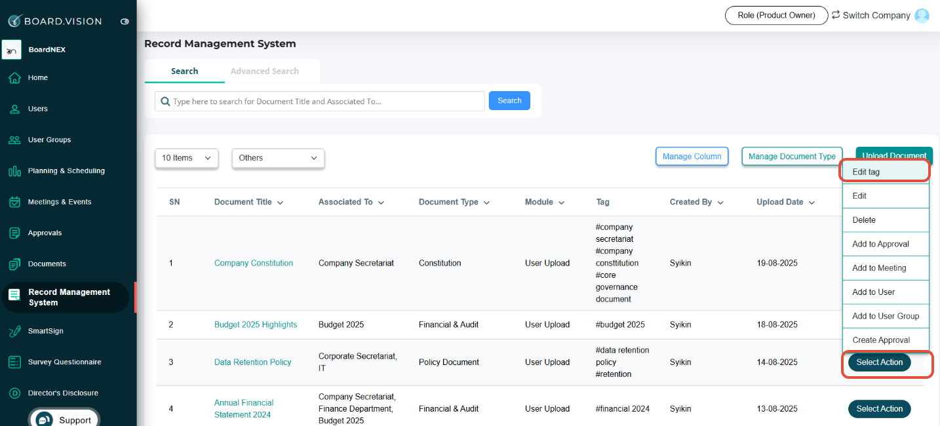Open the Users sidebar icon
Viewport: 940px width, 426px height.
click(x=14, y=109)
